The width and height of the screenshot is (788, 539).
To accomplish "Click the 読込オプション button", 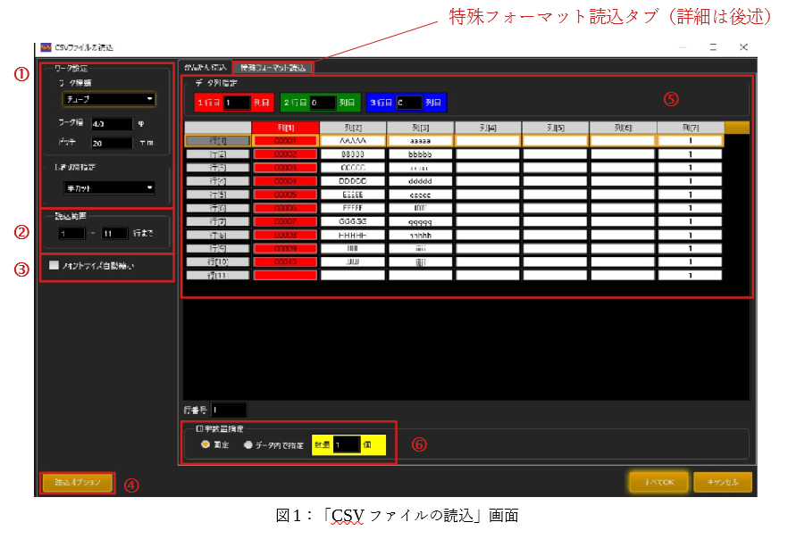I will coord(78,482).
